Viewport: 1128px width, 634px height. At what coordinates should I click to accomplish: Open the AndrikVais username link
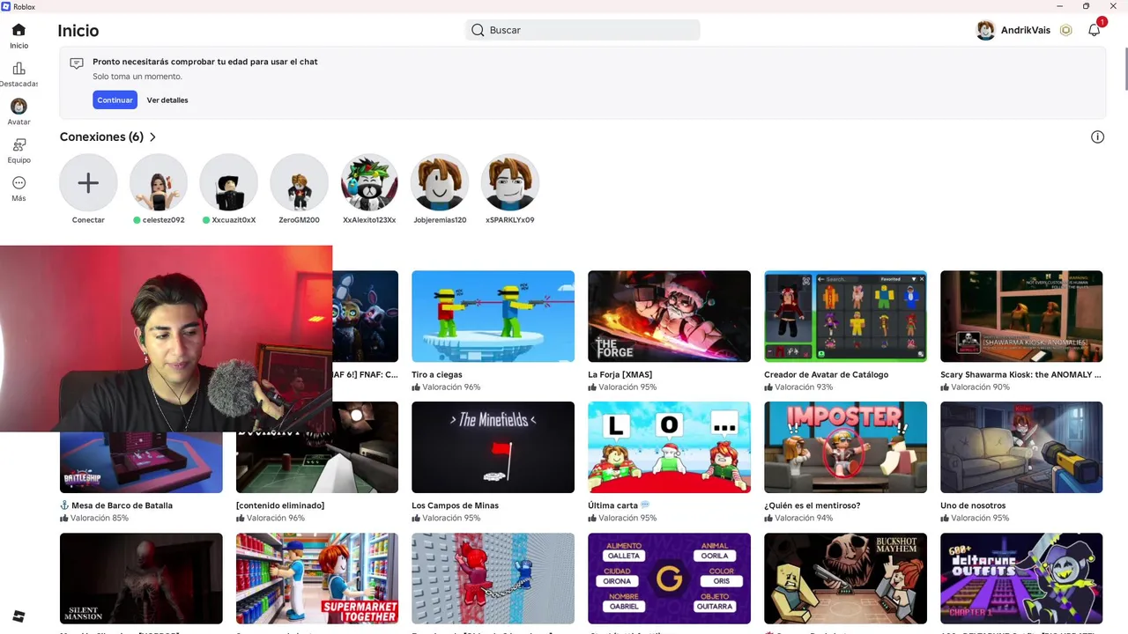pos(1026,30)
